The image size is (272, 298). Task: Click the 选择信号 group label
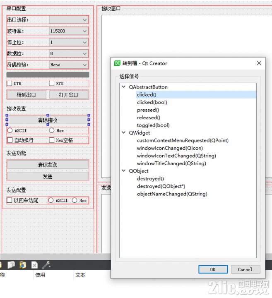(129, 77)
